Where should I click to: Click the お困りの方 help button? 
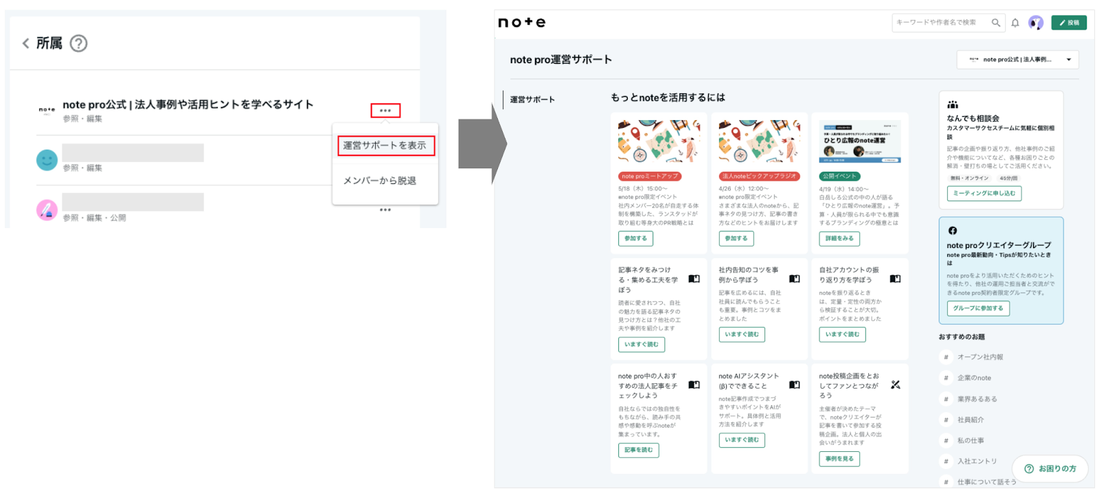click(x=1050, y=469)
